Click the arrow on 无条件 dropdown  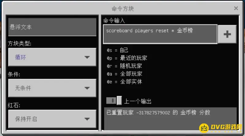pyautogui.click(x=87, y=88)
